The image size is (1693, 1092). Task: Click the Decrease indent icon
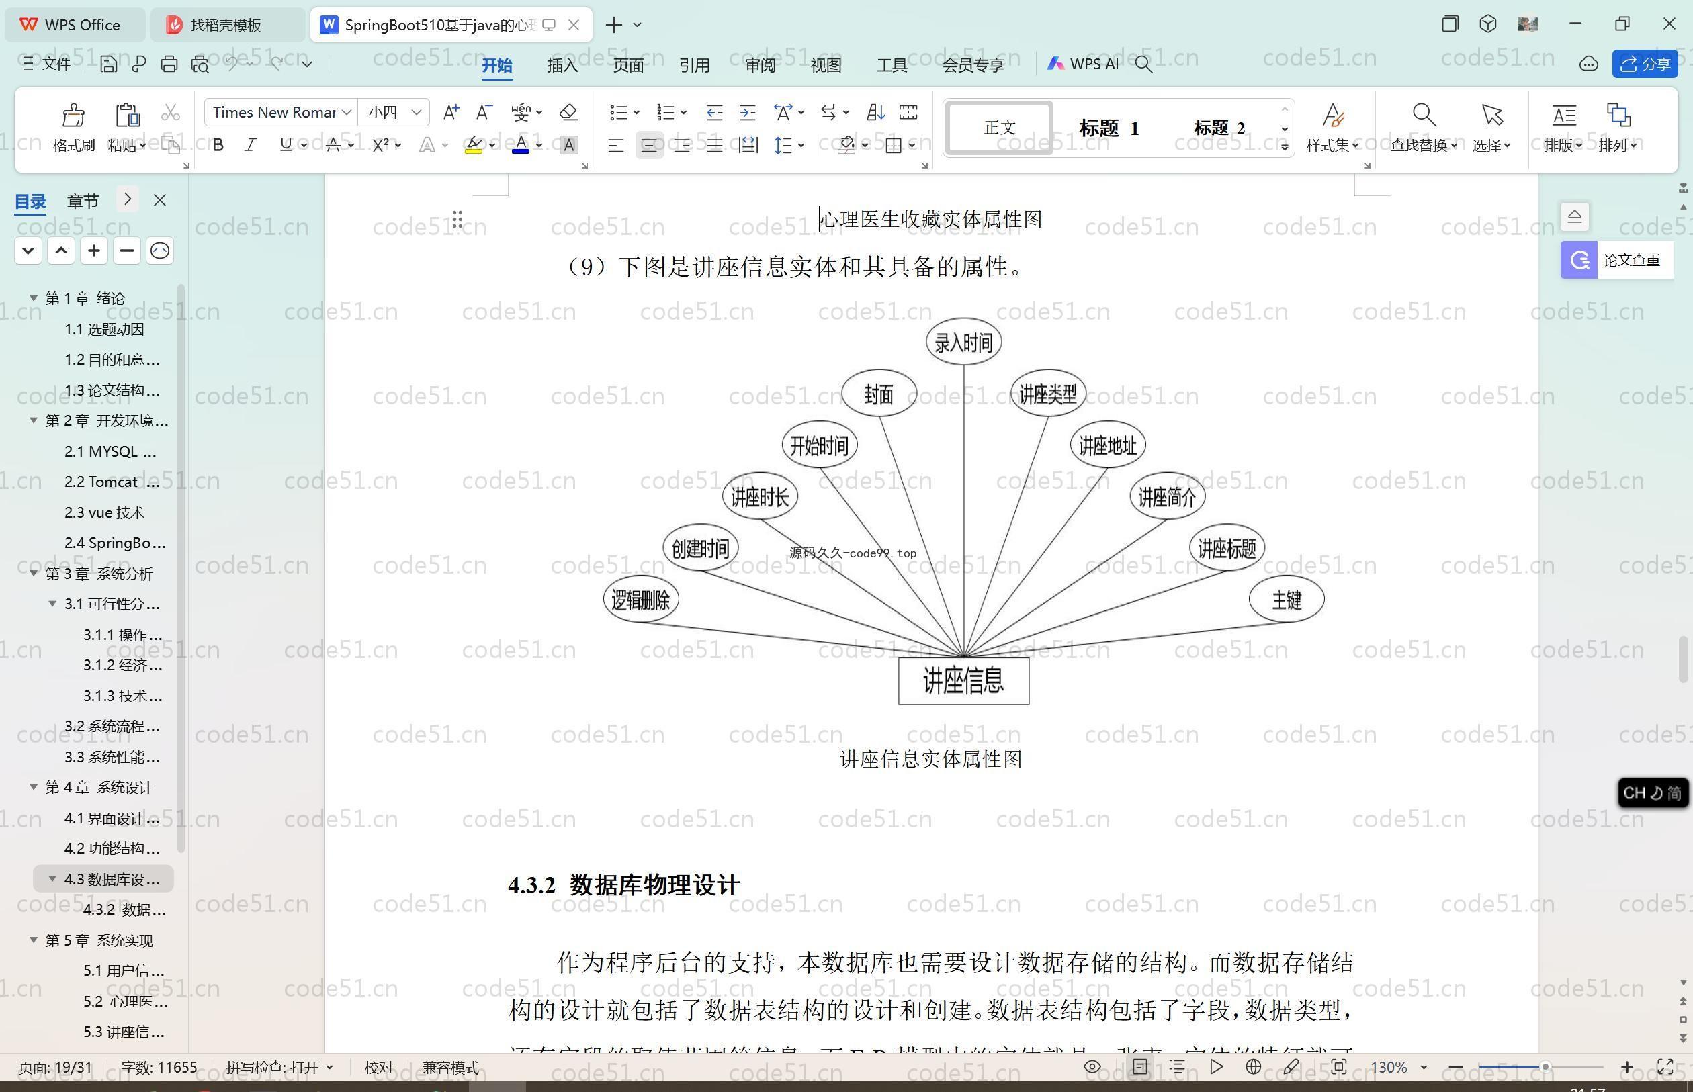pos(714,112)
